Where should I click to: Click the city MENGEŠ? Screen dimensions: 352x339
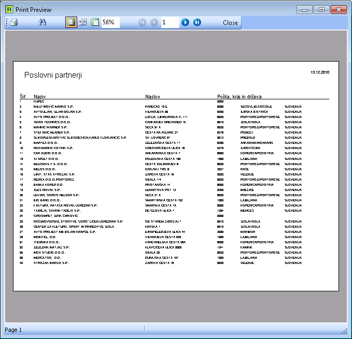coord(247,211)
